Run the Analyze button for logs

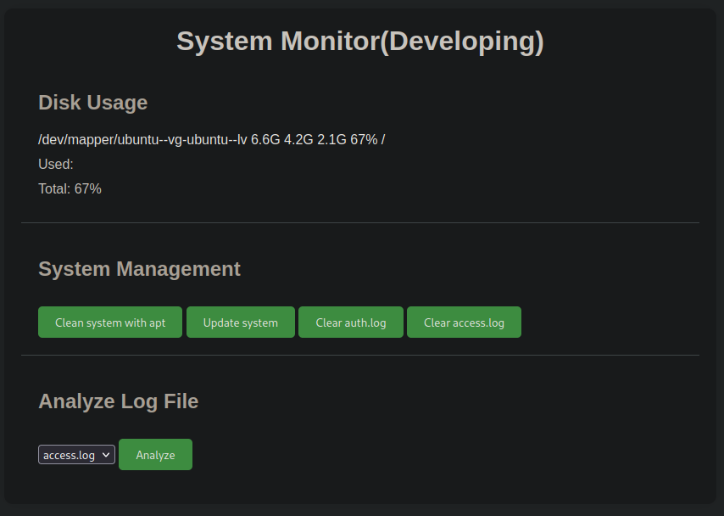pos(155,455)
